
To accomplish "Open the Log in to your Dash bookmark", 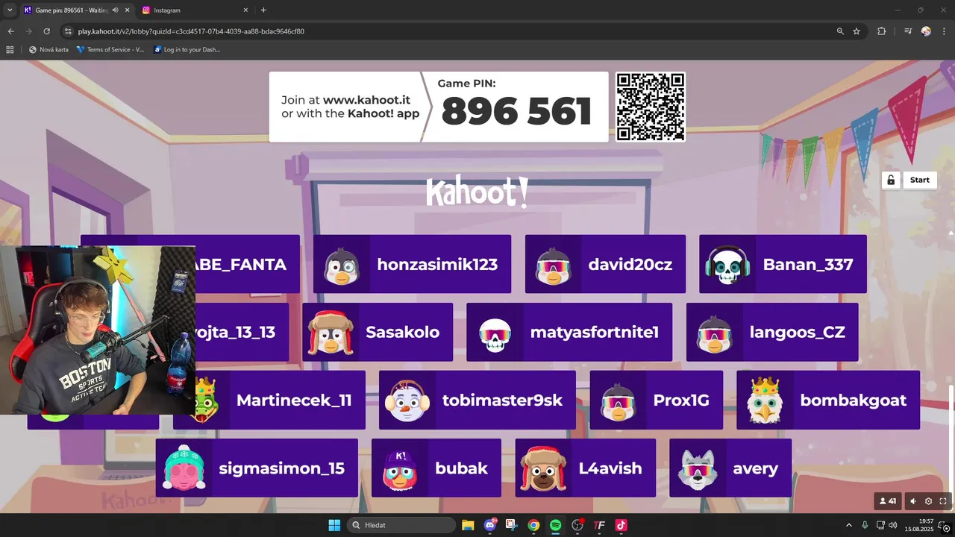I will point(187,50).
